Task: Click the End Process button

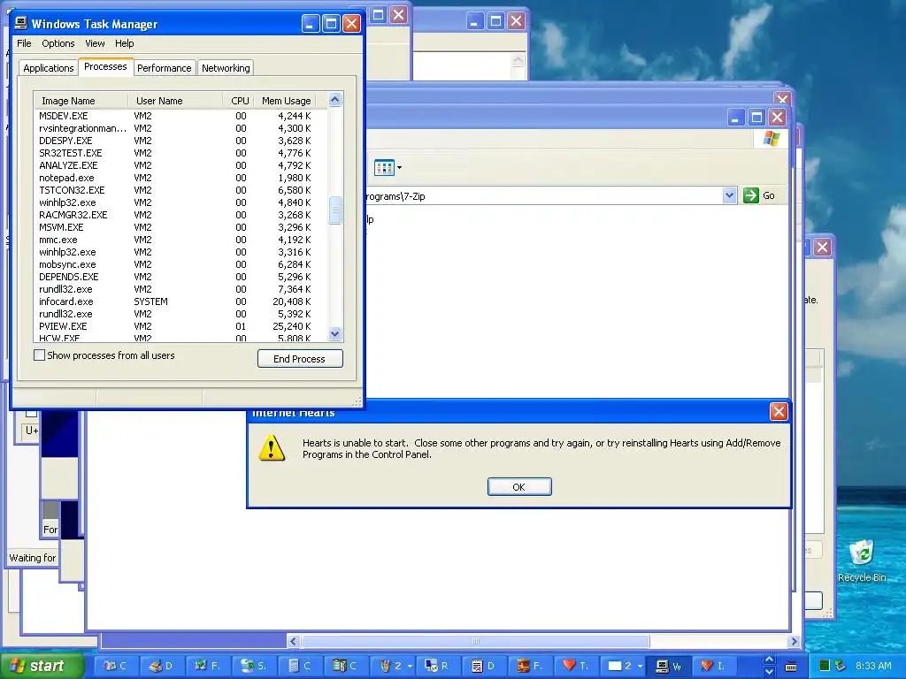Action: 299,359
